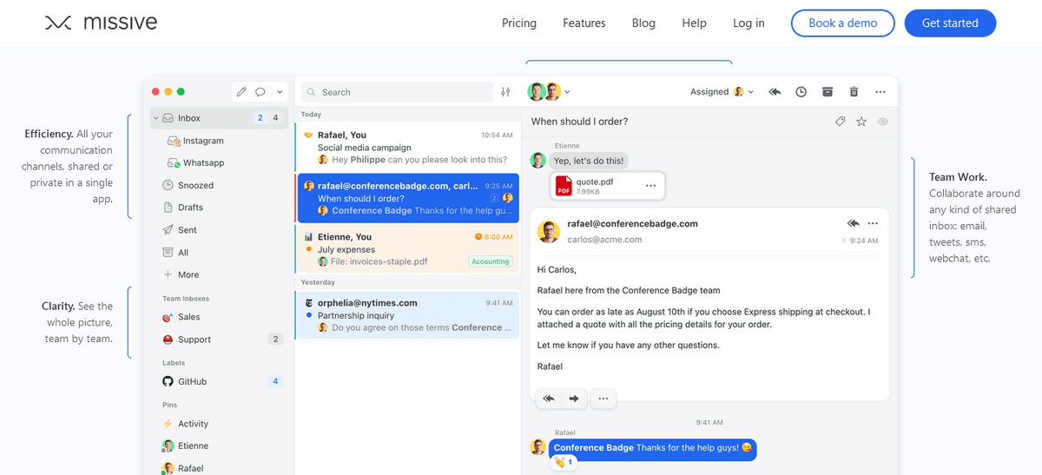The width and height of the screenshot is (1042, 475).
Task: Click Log in link
Action: [749, 23]
